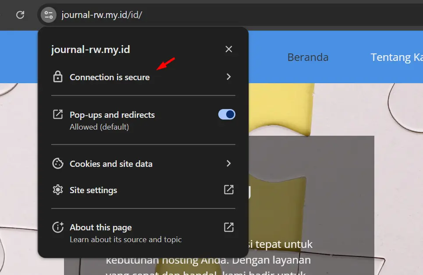The height and width of the screenshot is (275, 423).
Task: Click the padlock icon beside Connection is secure
Action: point(57,77)
